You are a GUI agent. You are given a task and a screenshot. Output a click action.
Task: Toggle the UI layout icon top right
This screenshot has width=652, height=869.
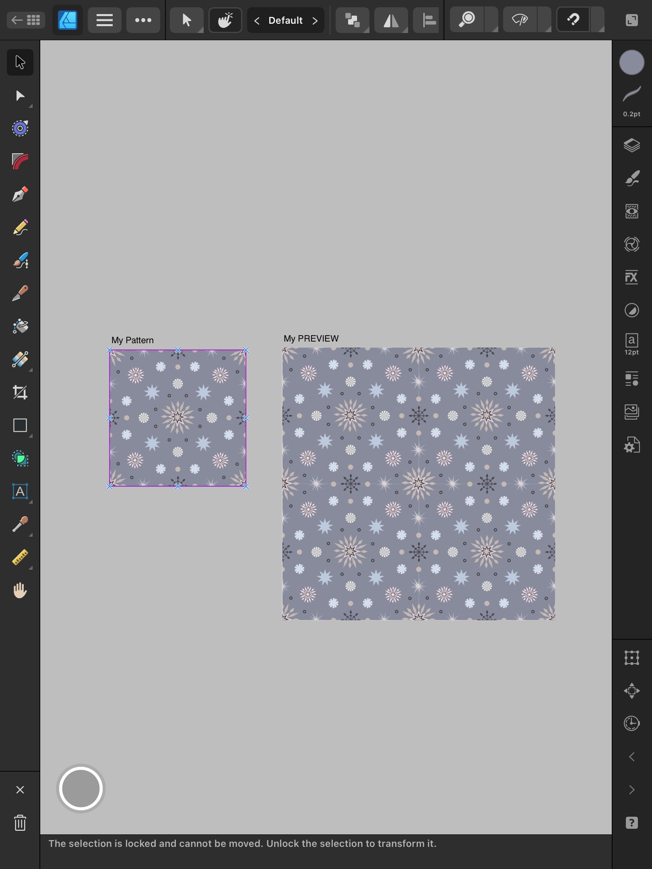(632, 20)
